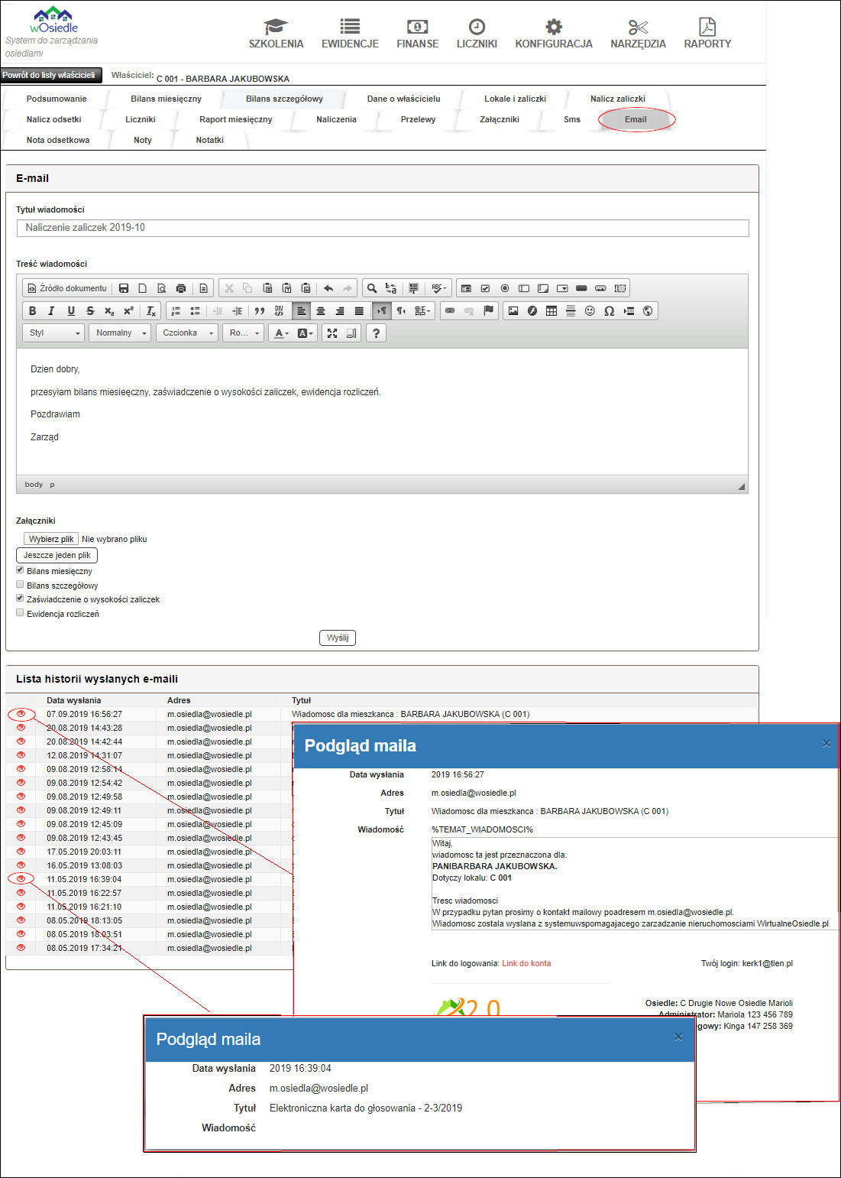Click the Insert Image icon
841x1178 pixels.
pyautogui.click(x=513, y=311)
